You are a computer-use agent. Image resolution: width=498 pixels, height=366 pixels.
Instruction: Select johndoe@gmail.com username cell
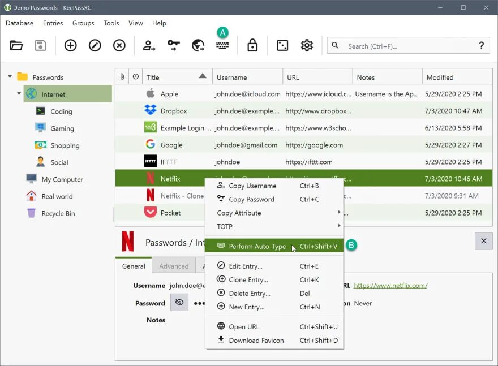[246, 145]
